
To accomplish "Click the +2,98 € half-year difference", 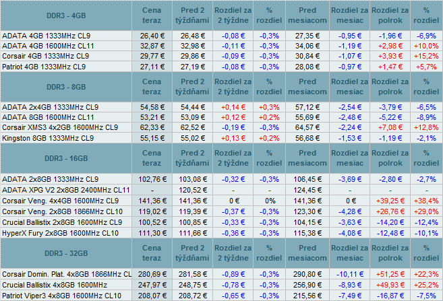I will pos(390,46).
